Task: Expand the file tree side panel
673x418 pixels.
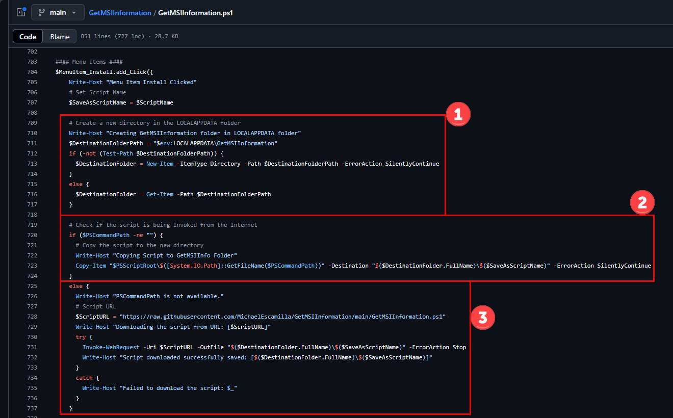Action: [21, 12]
